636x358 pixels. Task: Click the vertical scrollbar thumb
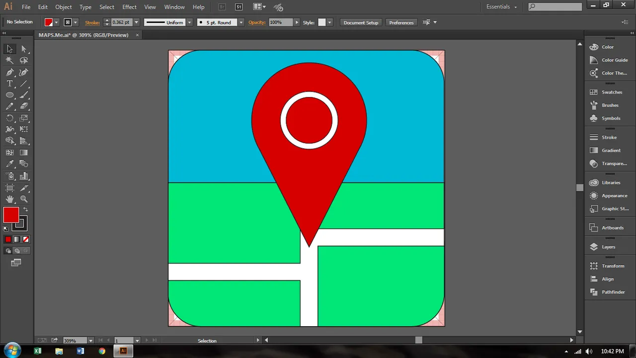[579, 187]
